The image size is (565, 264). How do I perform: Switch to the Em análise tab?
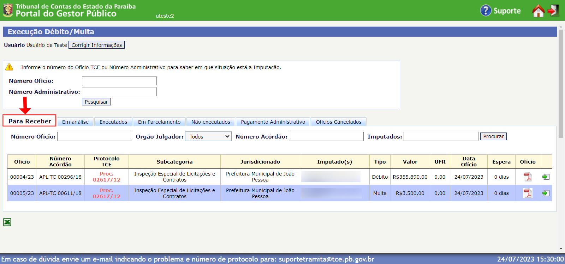coord(75,122)
